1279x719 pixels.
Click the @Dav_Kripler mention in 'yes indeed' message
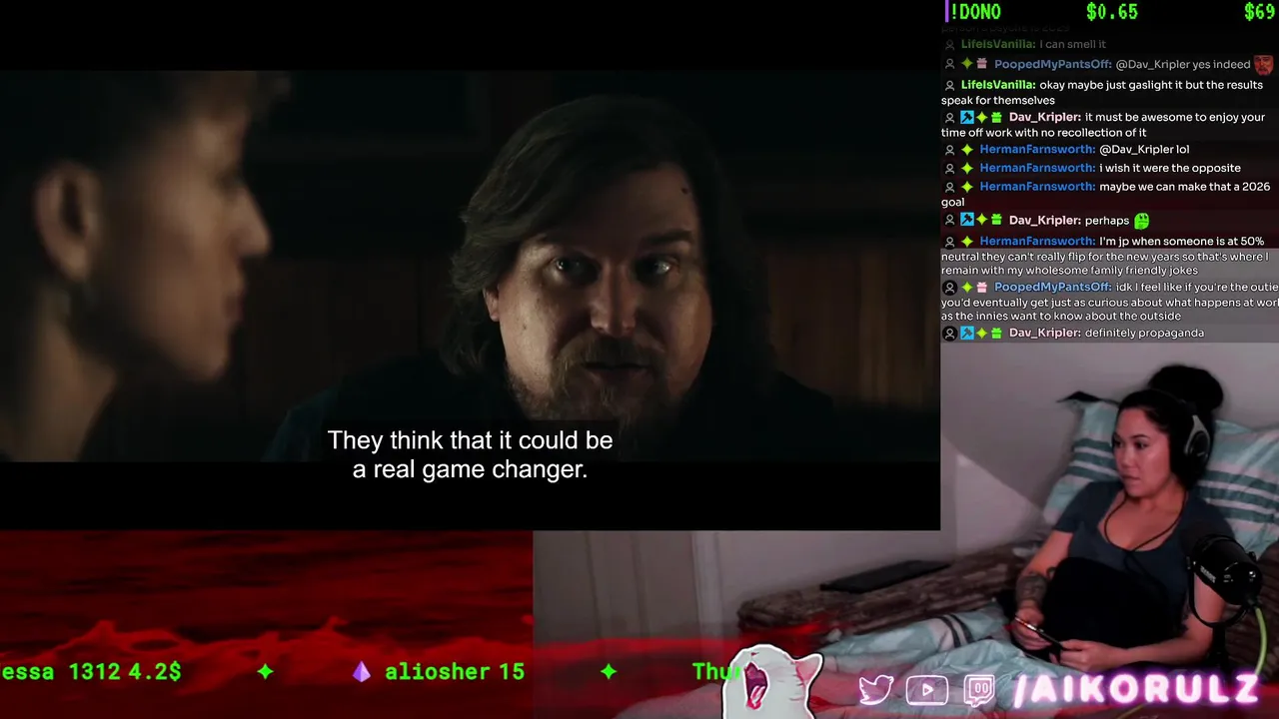[1152, 64]
